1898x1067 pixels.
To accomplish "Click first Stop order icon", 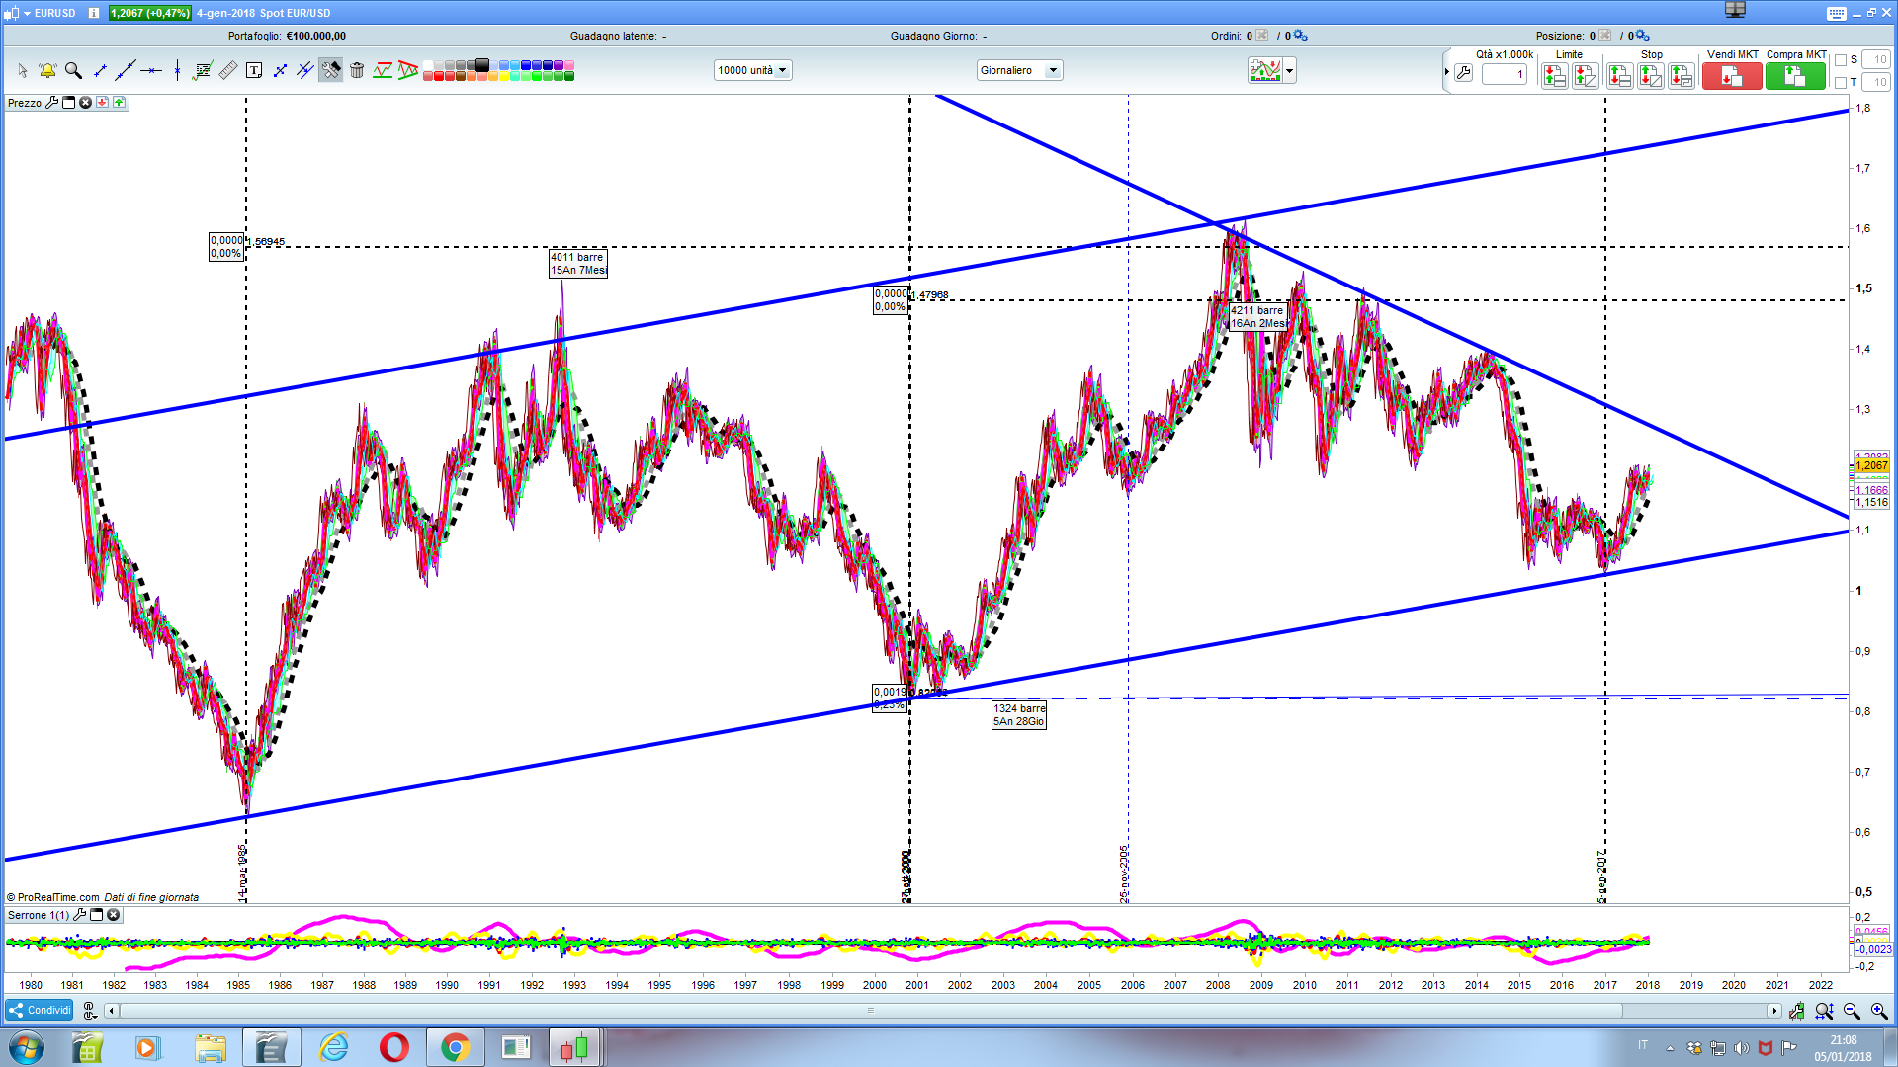I will tap(1619, 76).
